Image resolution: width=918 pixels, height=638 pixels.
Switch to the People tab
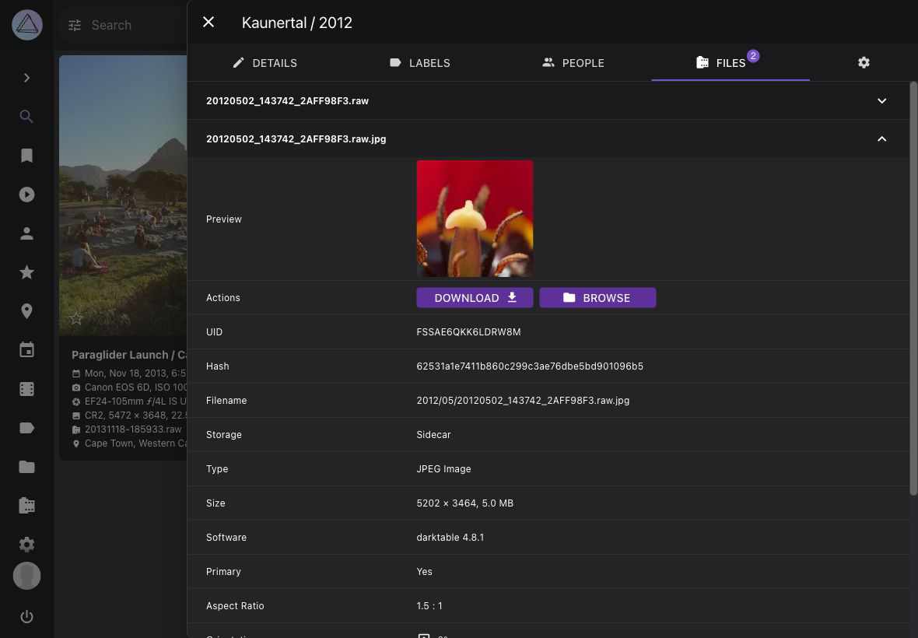pos(573,63)
